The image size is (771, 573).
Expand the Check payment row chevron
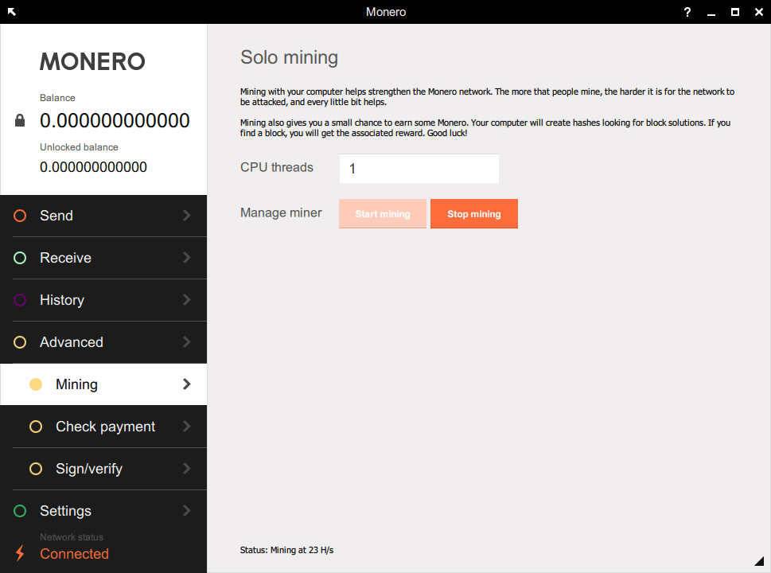click(x=186, y=427)
